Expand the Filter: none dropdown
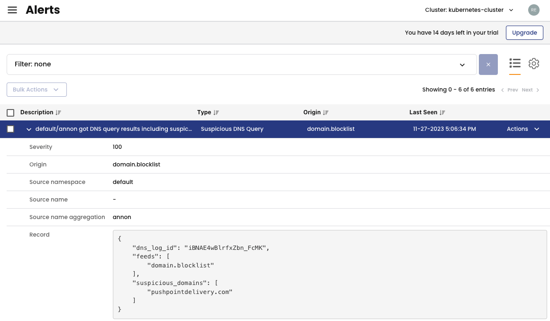 [x=242, y=64]
